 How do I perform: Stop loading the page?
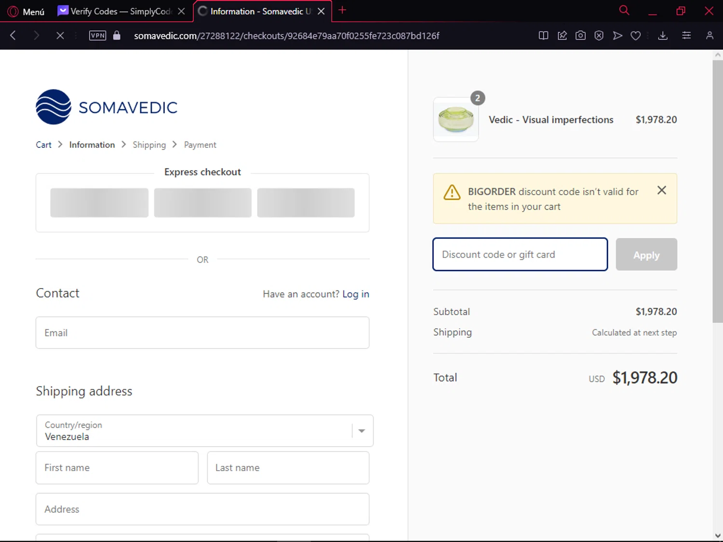click(60, 35)
